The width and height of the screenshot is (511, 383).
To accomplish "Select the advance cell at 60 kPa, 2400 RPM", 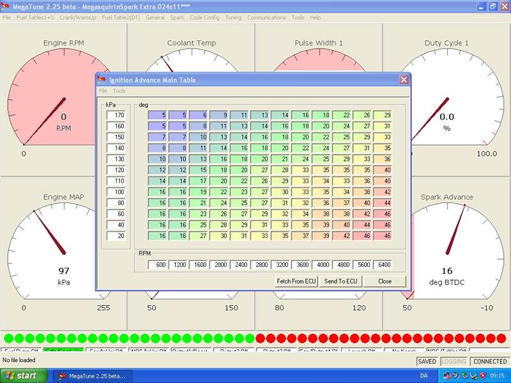I will [x=240, y=214].
